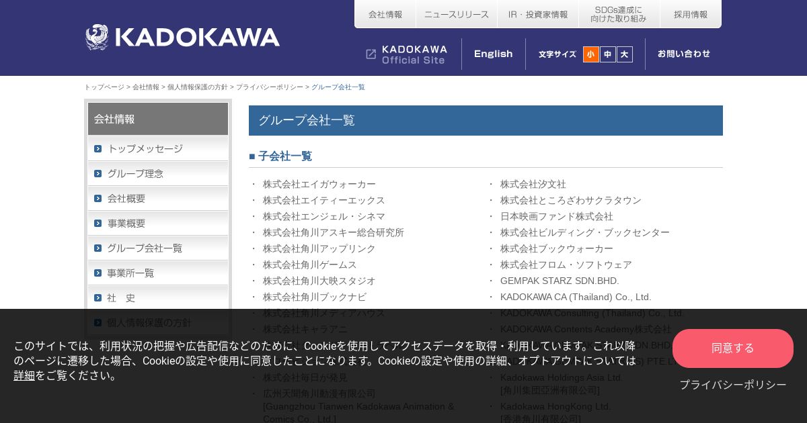Open グループ理念 in sidebar

158,173
